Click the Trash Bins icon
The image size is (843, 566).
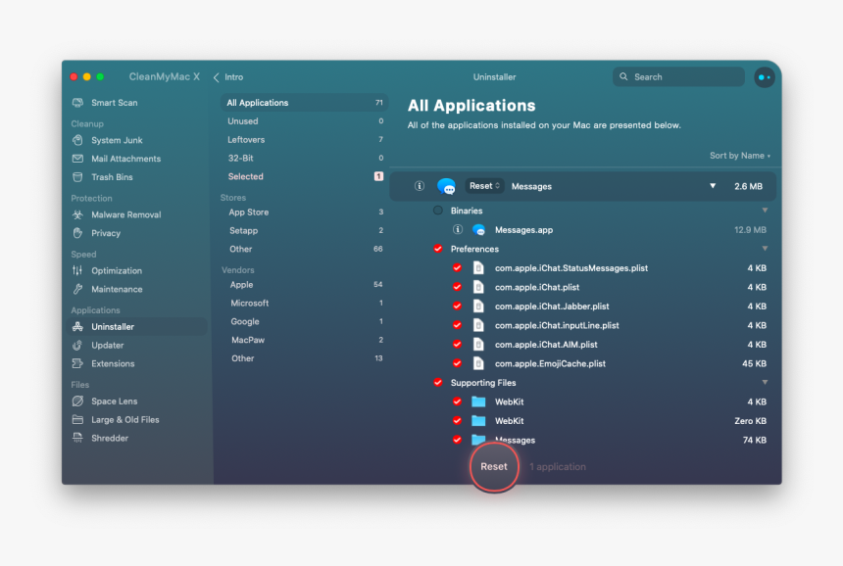(78, 176)
